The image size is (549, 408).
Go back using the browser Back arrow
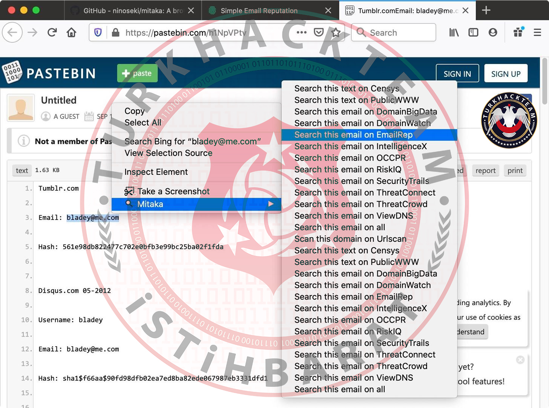coord(12,33)
